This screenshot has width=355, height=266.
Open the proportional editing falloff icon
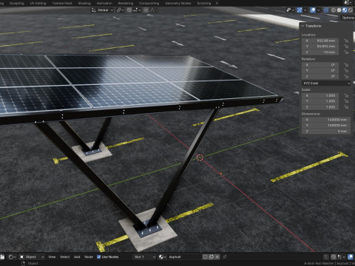152,10
